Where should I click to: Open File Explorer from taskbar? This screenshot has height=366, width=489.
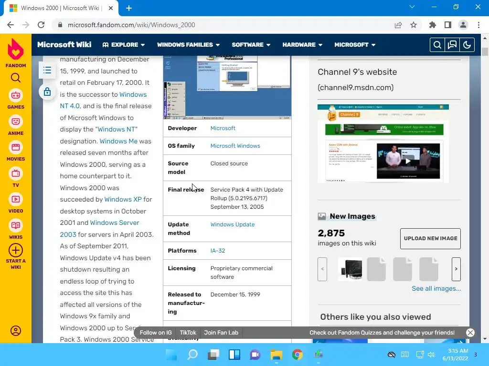point(276,355)
